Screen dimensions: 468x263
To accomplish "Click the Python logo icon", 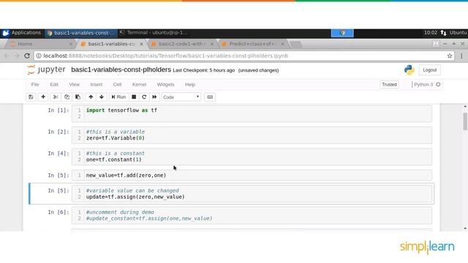I will click(x=409, y=70).
